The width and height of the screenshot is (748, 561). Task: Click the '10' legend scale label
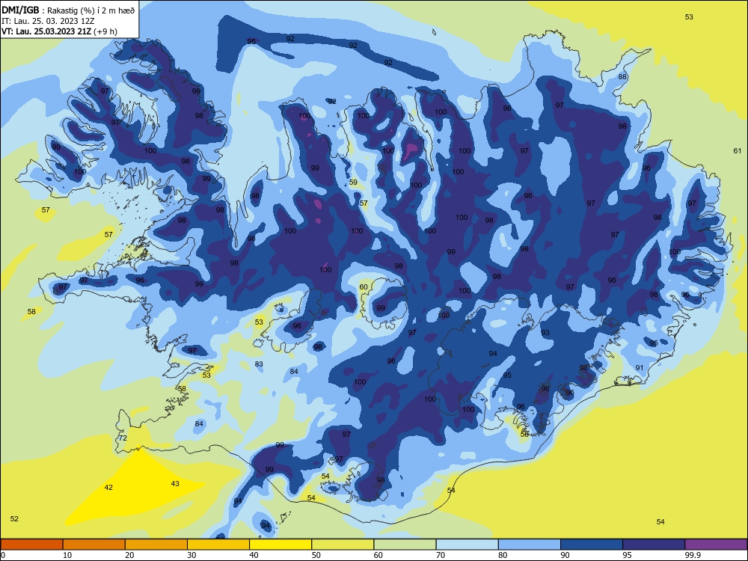(x=67, y=555)
